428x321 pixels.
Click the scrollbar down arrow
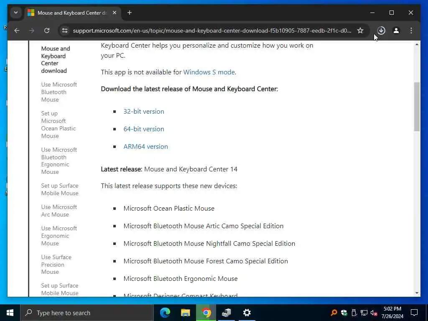(417, 293)
